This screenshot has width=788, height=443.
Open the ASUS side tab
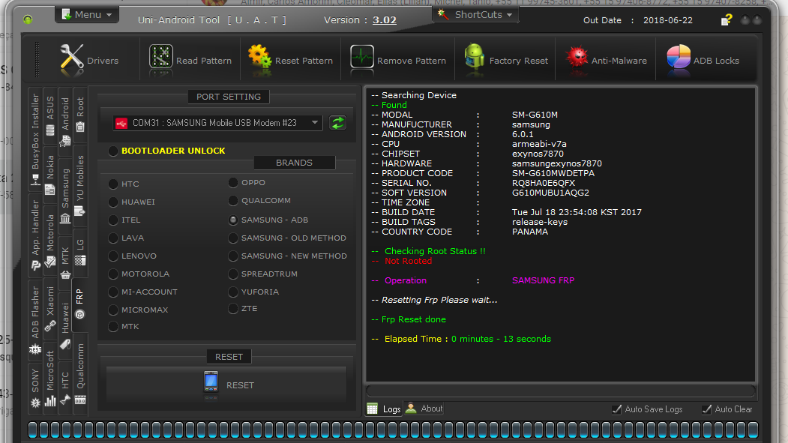(50, 116)
